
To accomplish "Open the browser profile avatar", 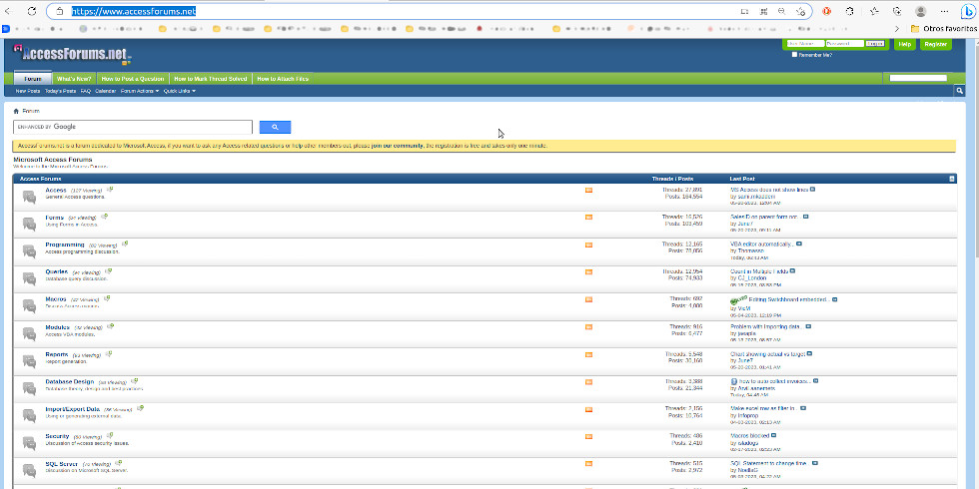I will [920, 11].
